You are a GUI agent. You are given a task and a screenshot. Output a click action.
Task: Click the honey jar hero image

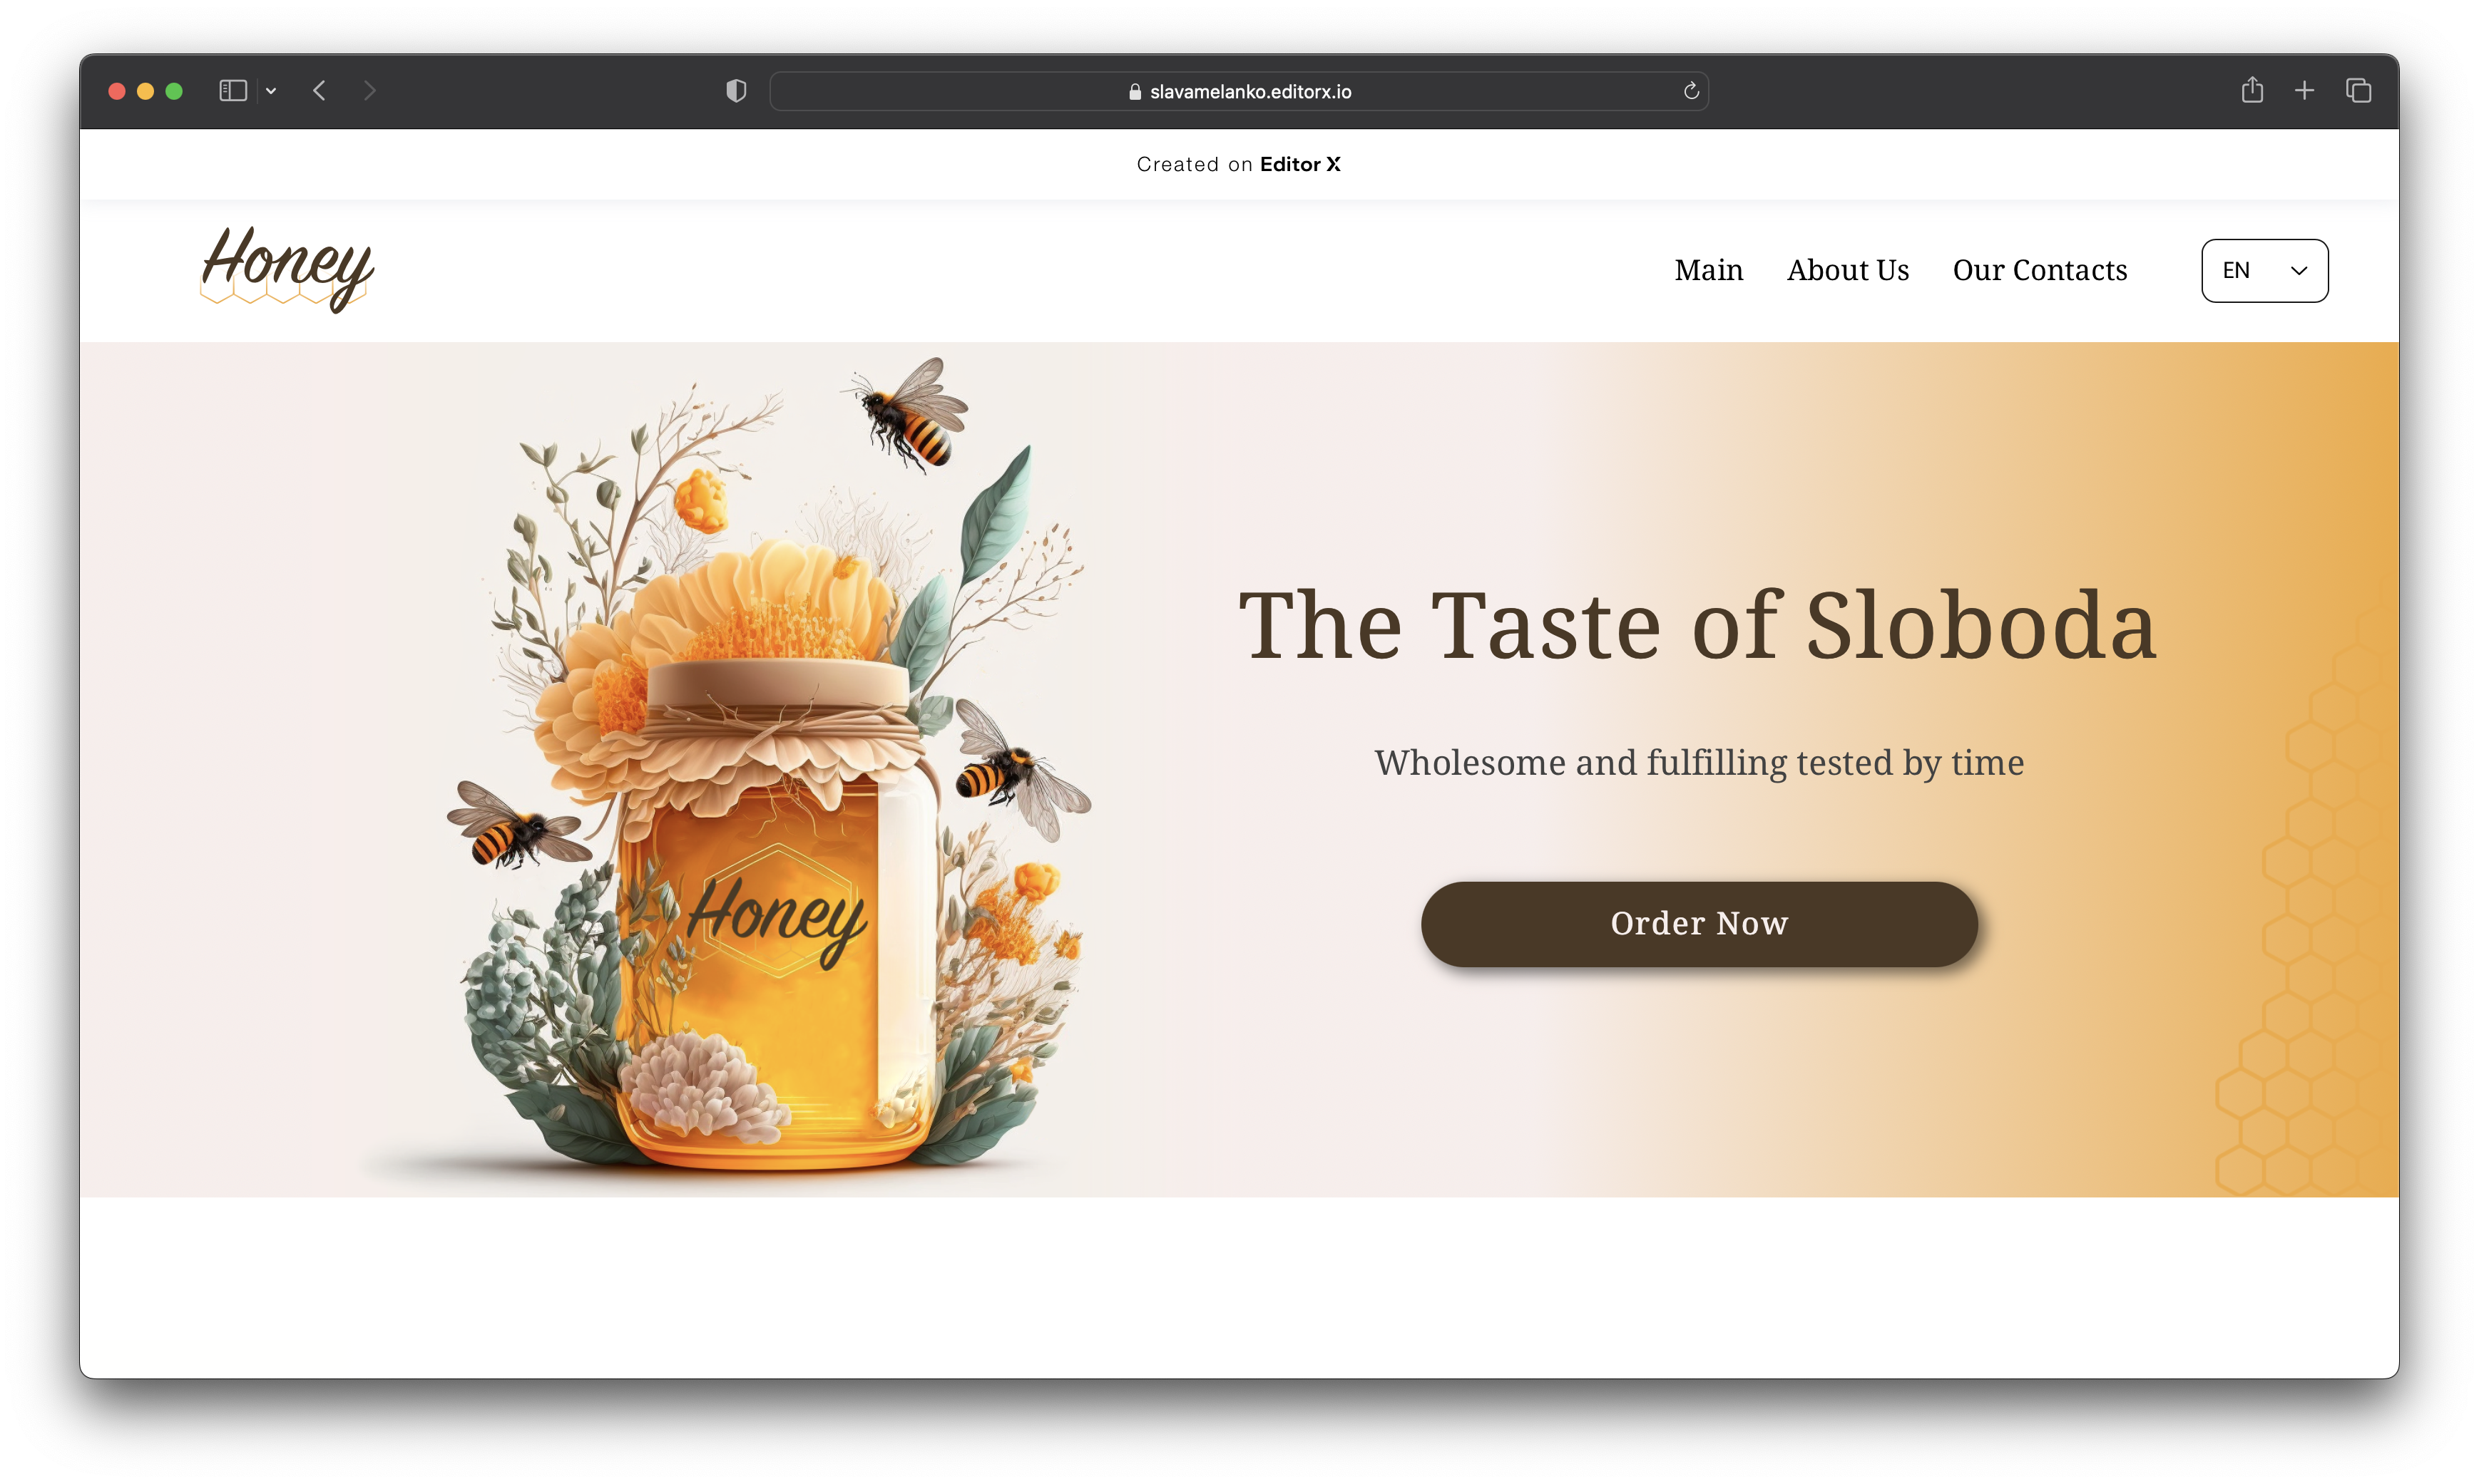point(770,765)
